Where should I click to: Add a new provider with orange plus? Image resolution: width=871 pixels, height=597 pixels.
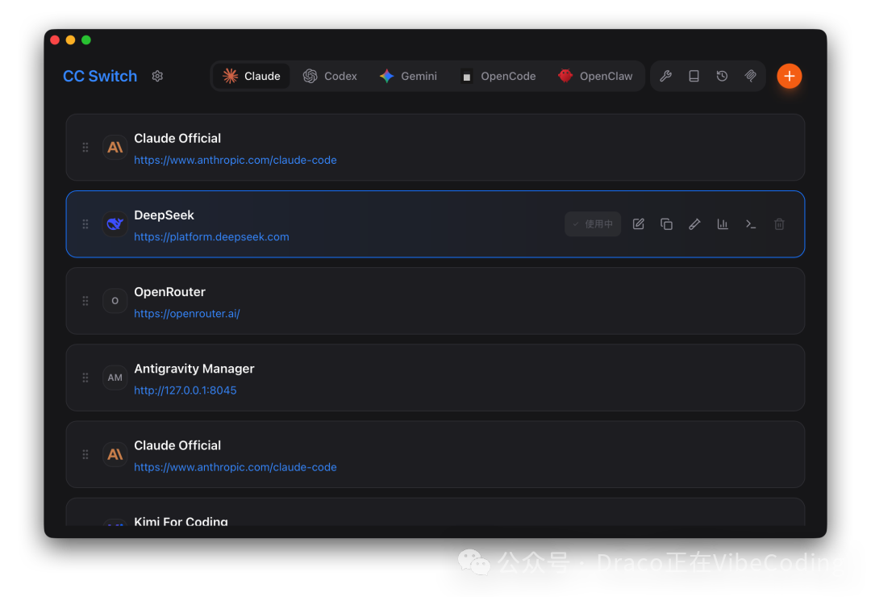pos(789,76)
